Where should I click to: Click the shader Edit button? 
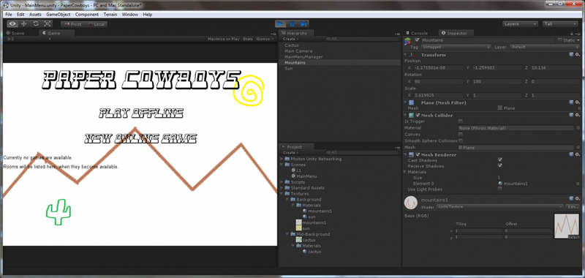click(573, 206)
